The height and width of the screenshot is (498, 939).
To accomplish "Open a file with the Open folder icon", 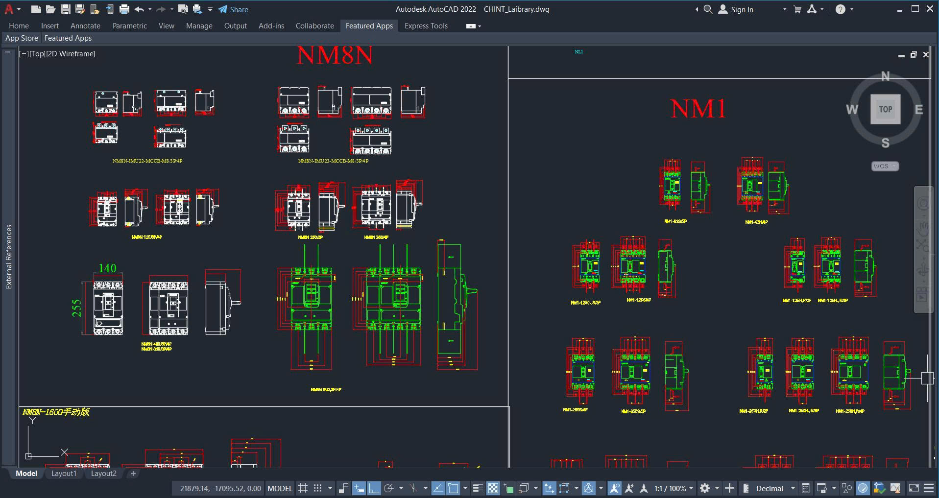I will pos(50,9).
